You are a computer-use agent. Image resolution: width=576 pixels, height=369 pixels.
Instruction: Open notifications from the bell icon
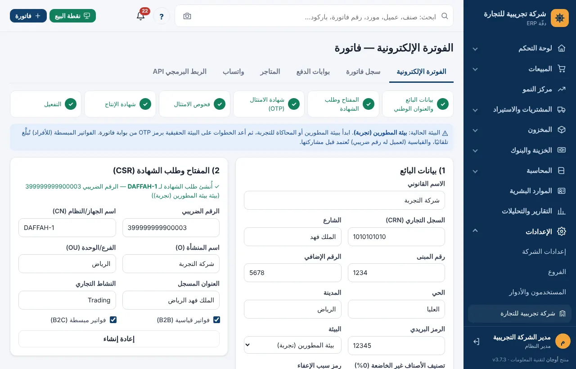141,16
